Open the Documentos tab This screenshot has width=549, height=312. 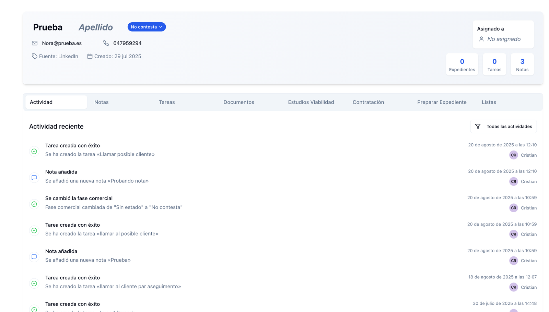click(239, 102)
